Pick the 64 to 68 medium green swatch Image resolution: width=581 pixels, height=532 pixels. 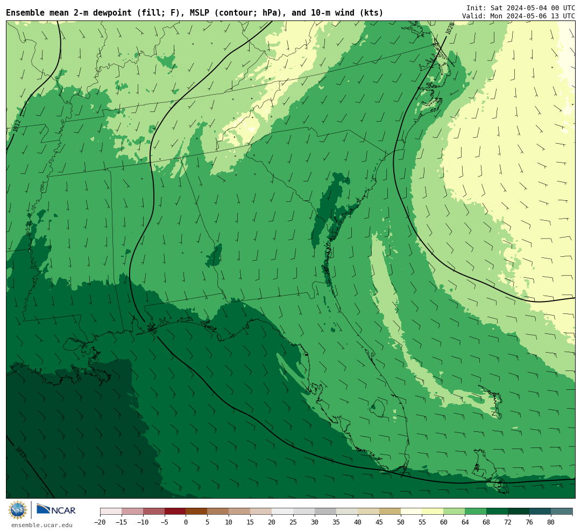[476, 512]
